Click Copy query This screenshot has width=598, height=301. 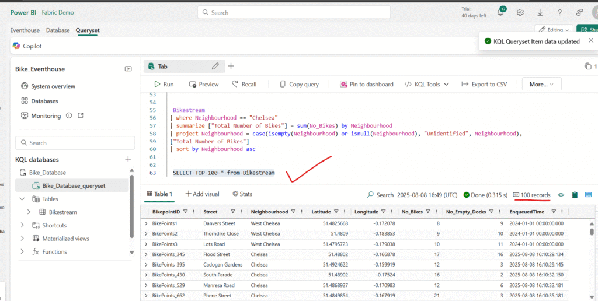point(299,84)
